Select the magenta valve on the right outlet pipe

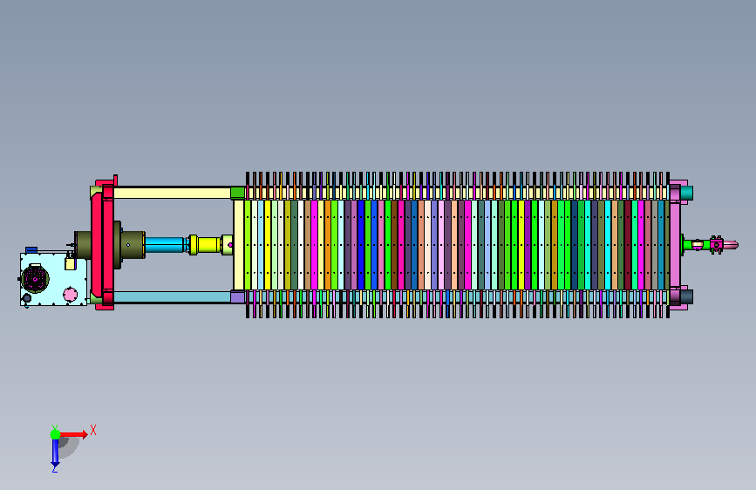[x=717, y=245]
